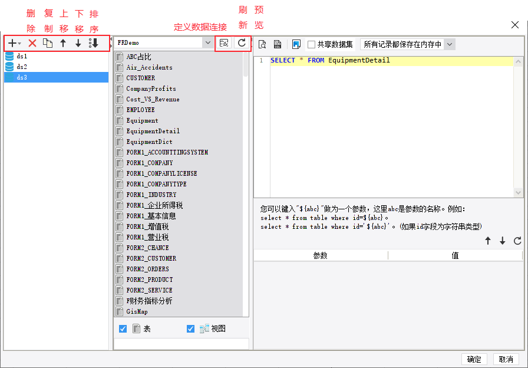This screenshot has width=528, height=368.
Task: Select FORM2_SERVICE table
Action: coord(179,290)
